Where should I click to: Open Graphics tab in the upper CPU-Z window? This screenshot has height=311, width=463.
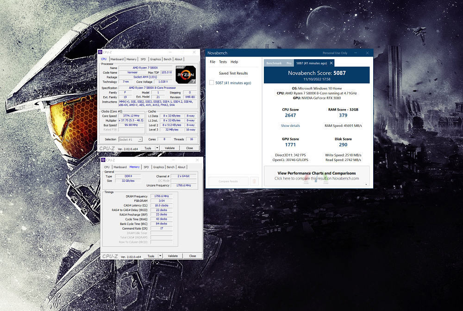[x=155, y=59]
